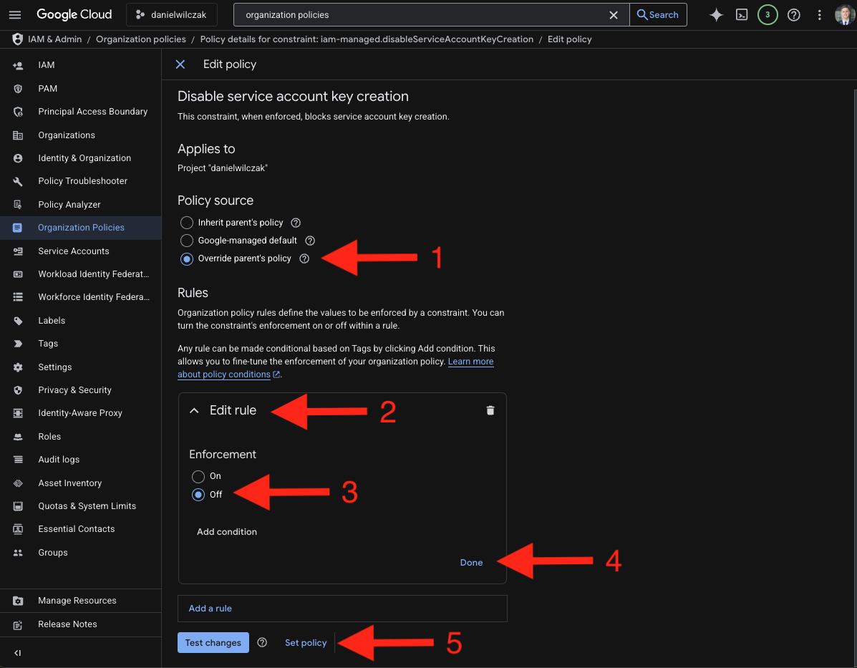The image size is (857, 668).
Task: Select Inherit parent's policy radio option
Action: 187,223
